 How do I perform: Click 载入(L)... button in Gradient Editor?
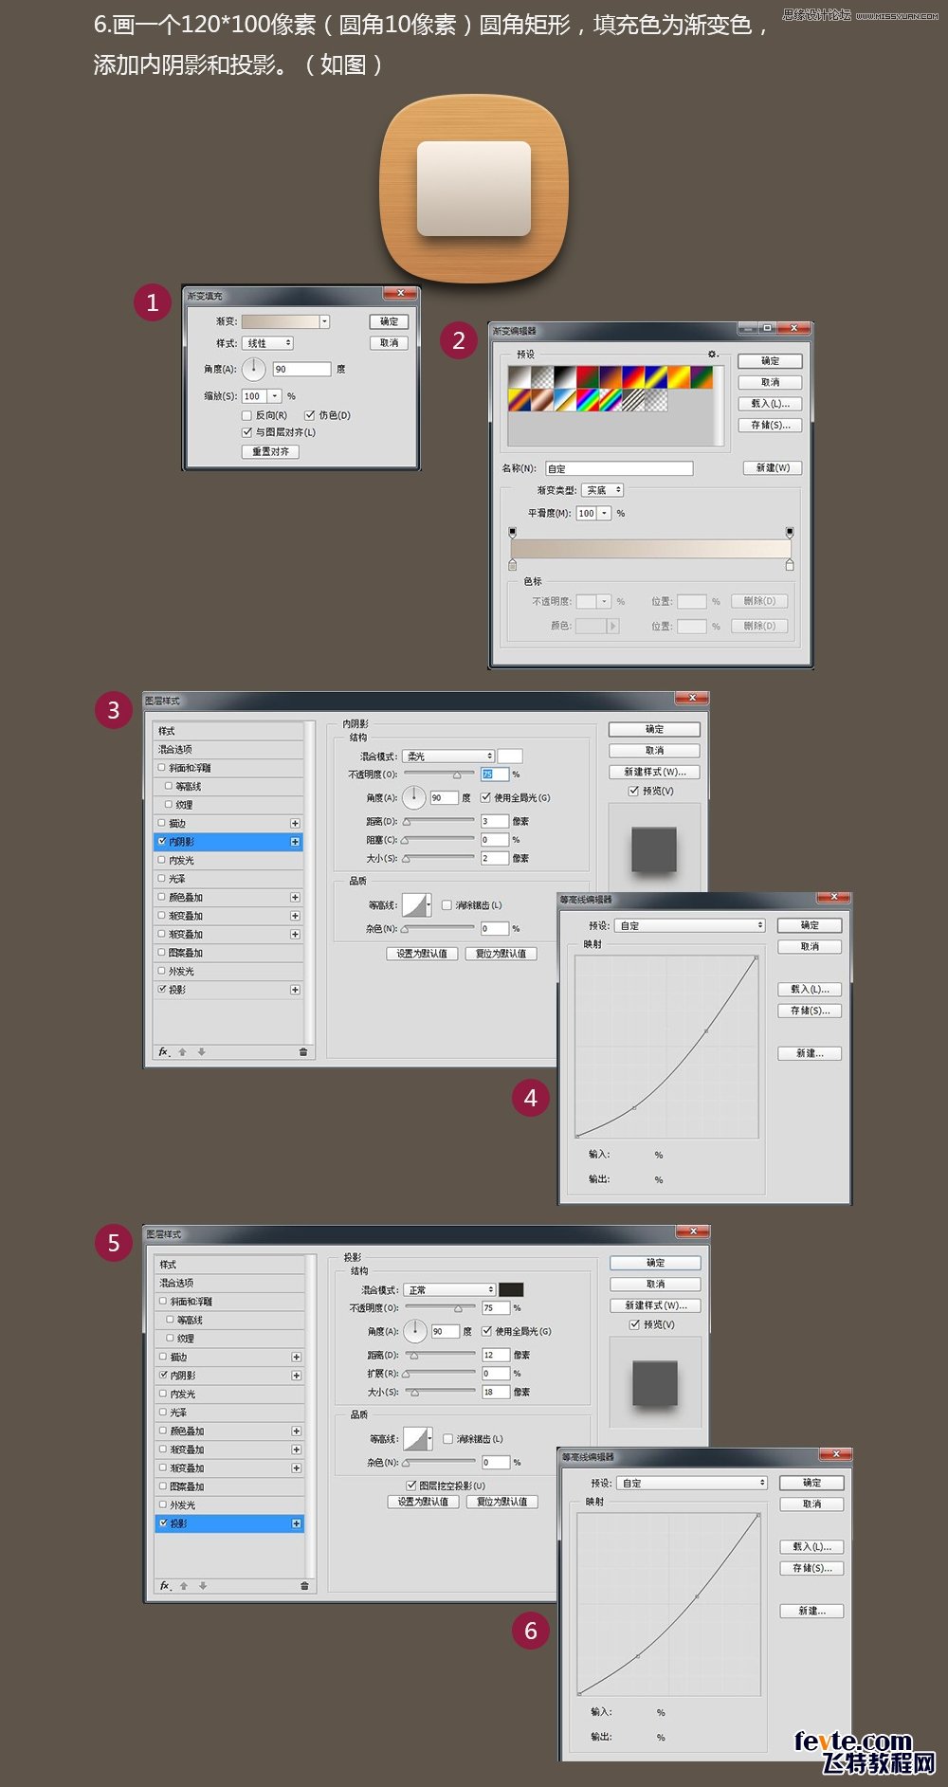[x=770, y=404]
